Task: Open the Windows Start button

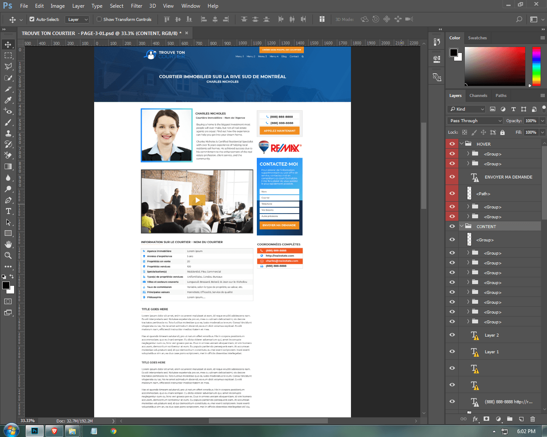Action: point(11,431)
